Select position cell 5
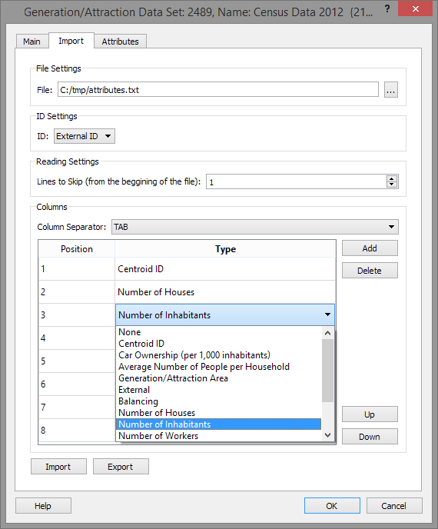Screen dimensions: 438x529 coord(77,361)
